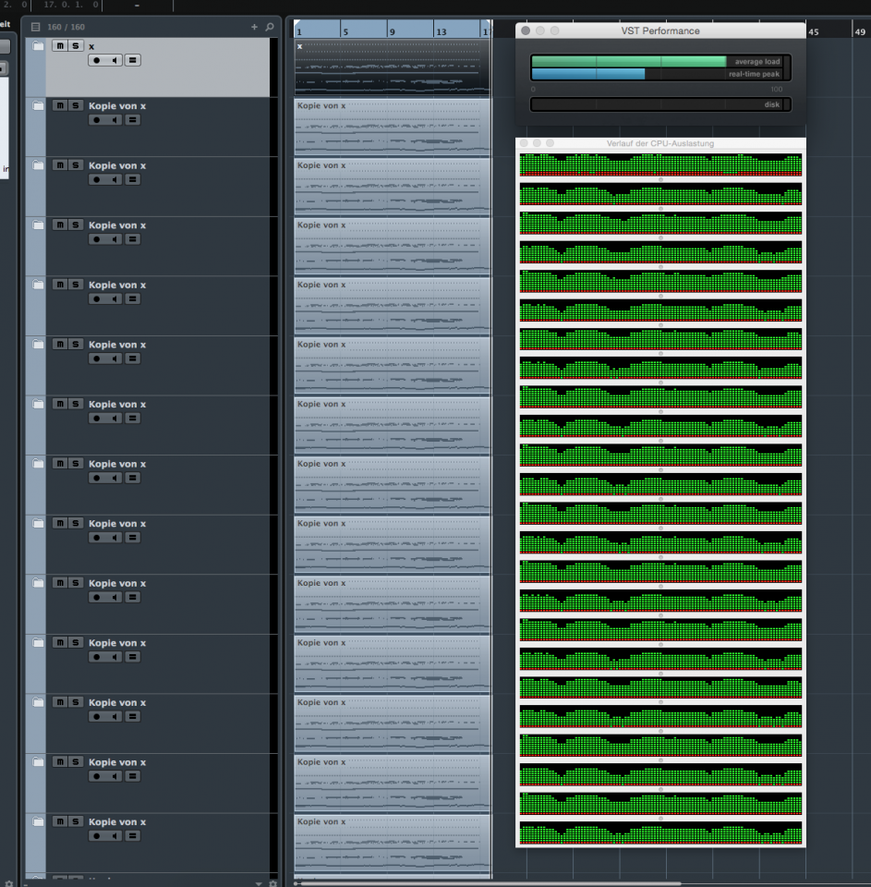871x887 pixels.
Task: Open the dropdown arrow below the track list
Action: point(259,883)
